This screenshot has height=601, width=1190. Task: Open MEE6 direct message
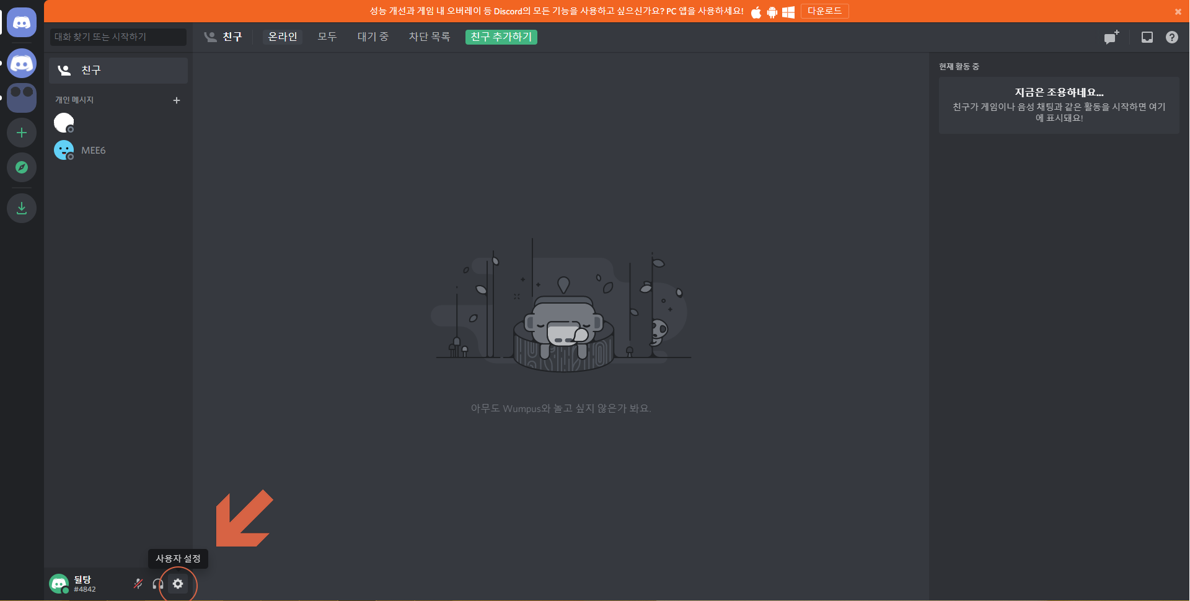(118, 150)
